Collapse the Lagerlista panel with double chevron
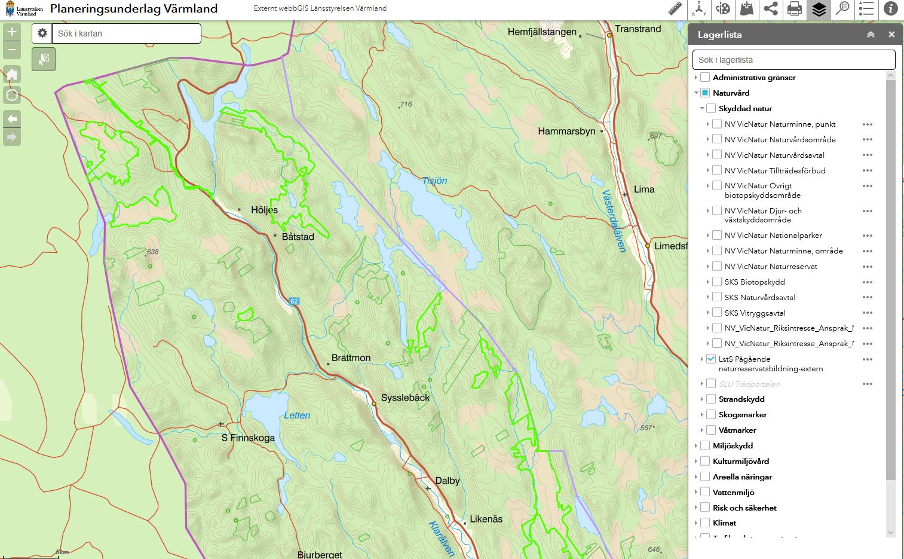 tap(871, 35)
